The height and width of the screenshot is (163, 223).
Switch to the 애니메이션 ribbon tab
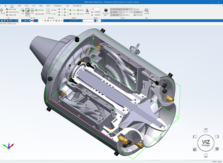(x=77, y=6)
